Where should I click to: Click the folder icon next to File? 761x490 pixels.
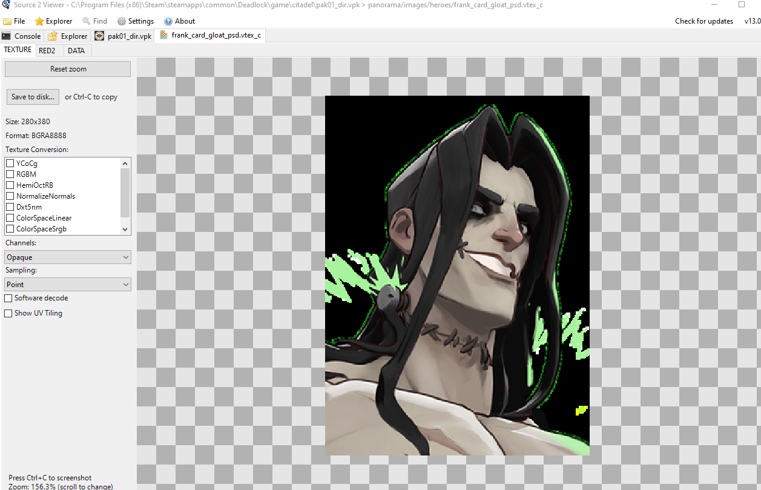click(x=7, y=21)
